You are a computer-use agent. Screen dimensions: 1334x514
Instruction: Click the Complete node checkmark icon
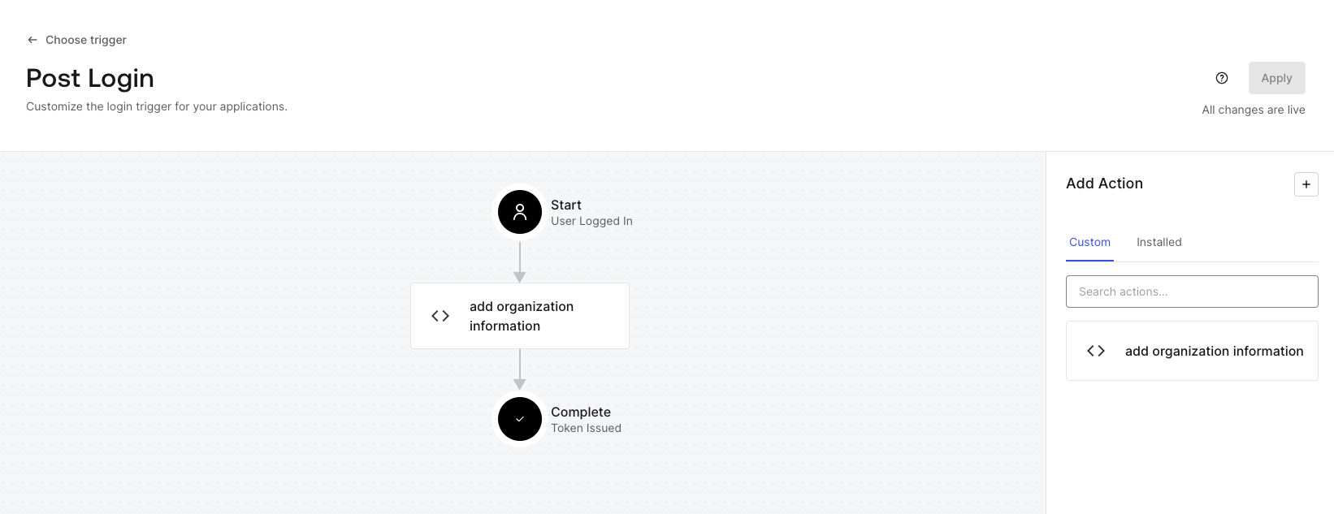click(519, 419)
